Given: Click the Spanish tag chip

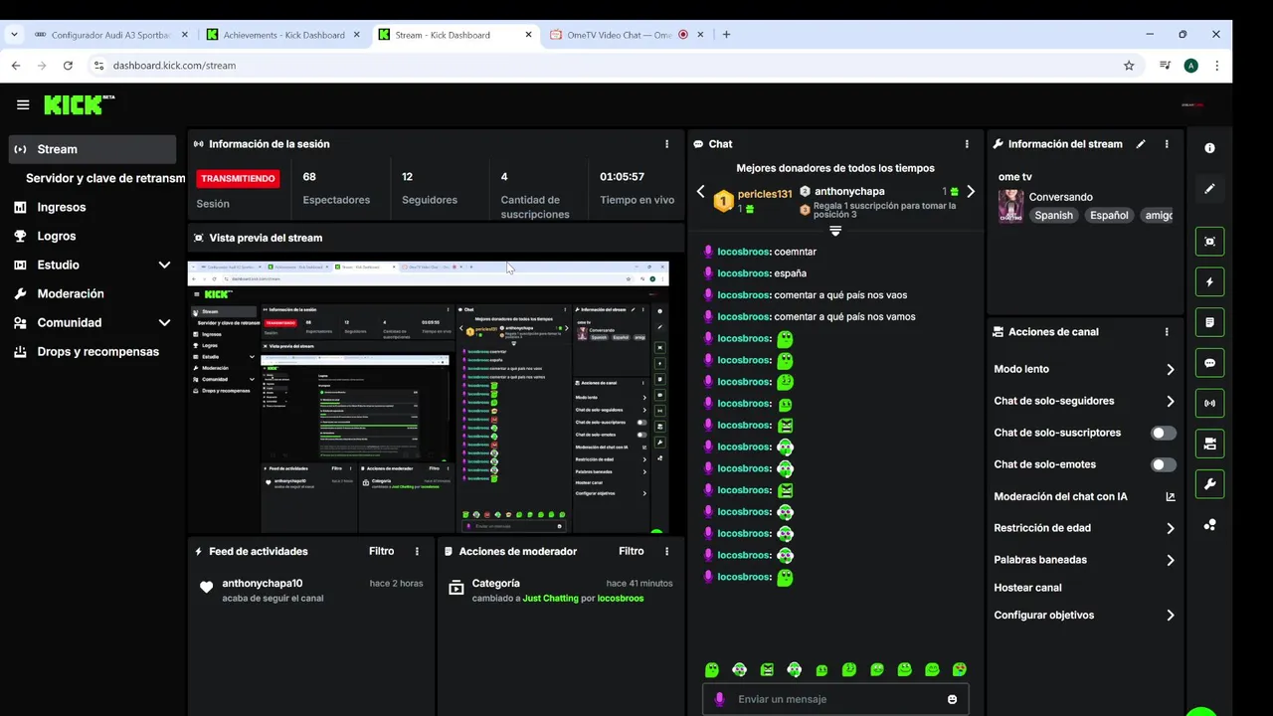Looking at the screenshot, I should [x=1054, y=215].
